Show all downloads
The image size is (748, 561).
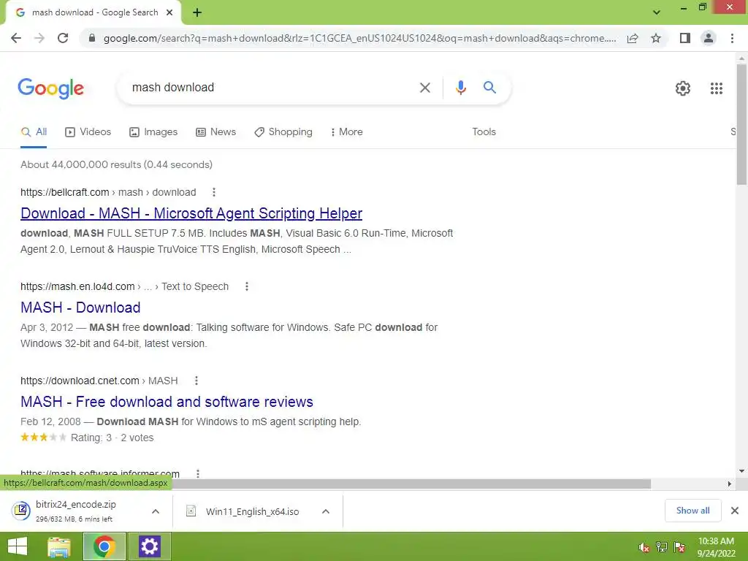(692, 511)
